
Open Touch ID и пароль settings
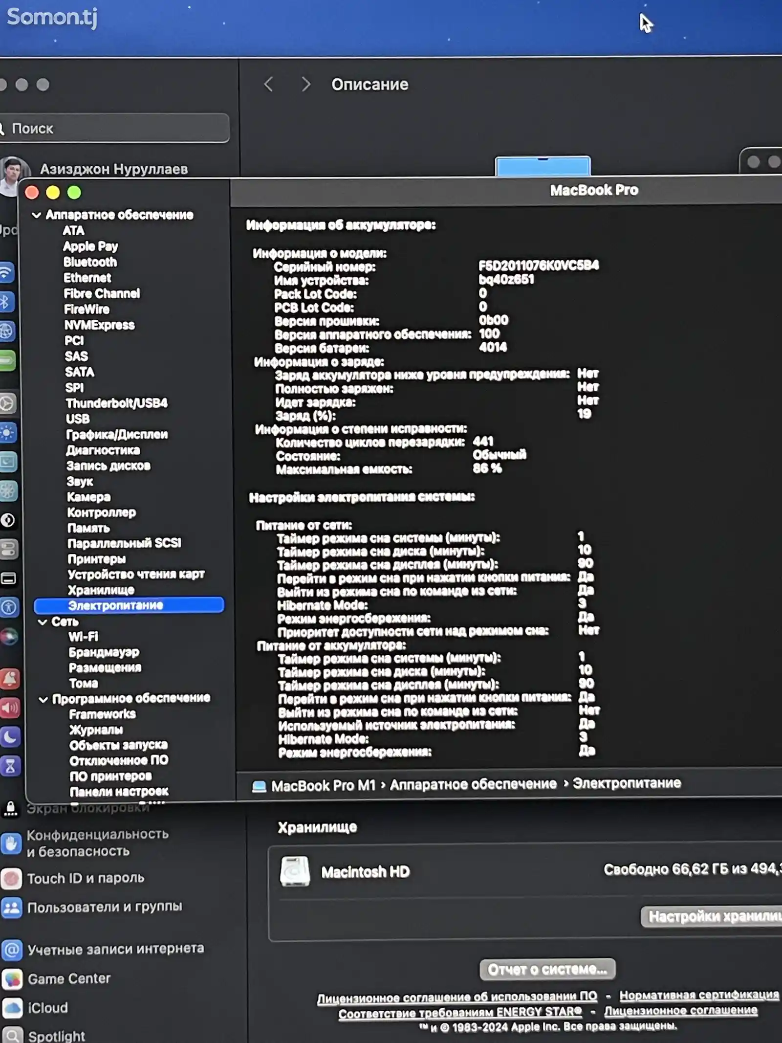(73, 879)
